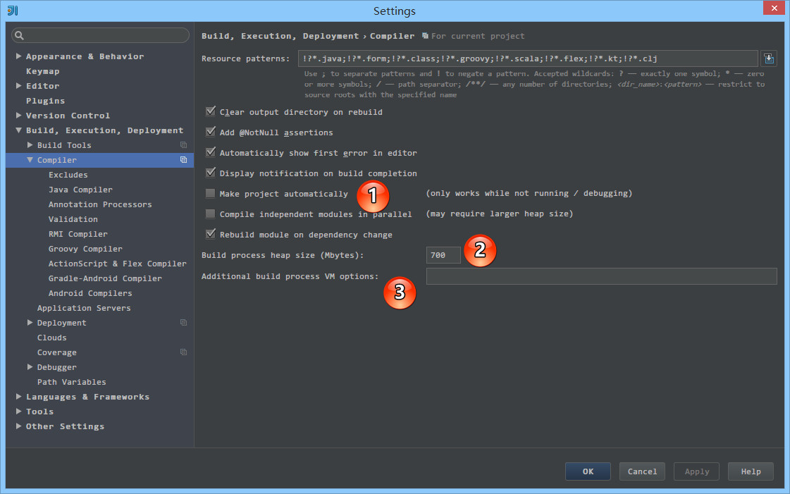Expand the Languages & Frameworks section
Screen dimensions: 790x494
click(x=18, y=397)
